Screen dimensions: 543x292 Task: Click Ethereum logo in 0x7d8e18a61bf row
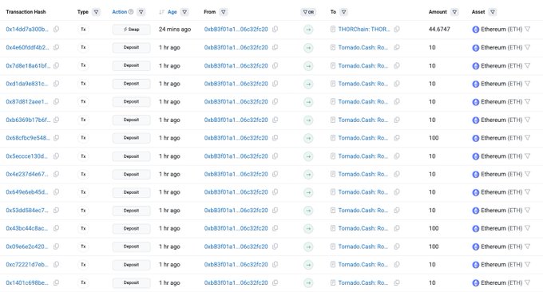click(475, 65)
